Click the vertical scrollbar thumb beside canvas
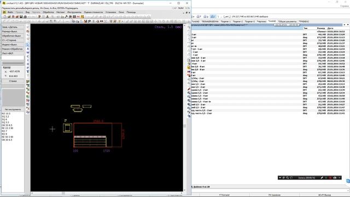Viewport: 350px width, 197px height. 185,126
